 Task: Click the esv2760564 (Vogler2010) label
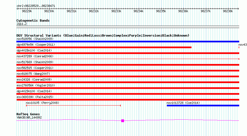[36, 85]
